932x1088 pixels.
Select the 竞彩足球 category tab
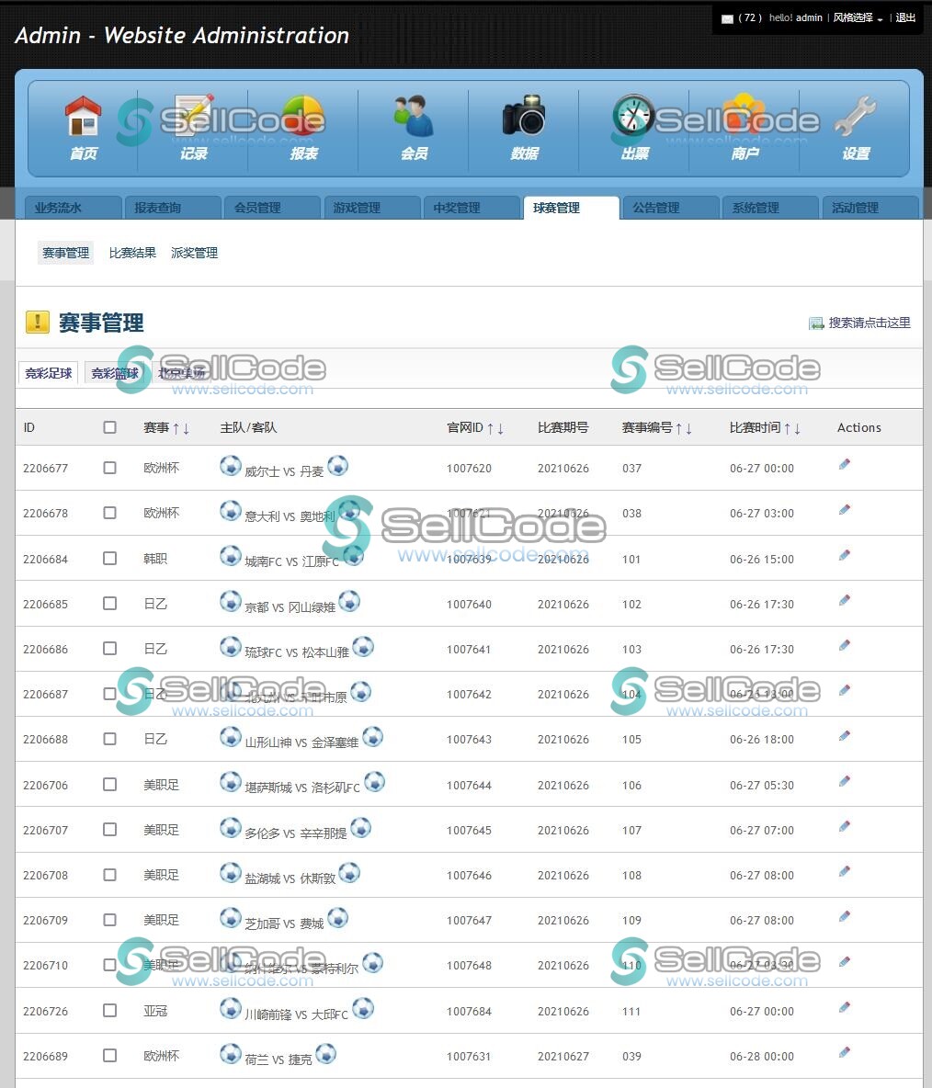coord(49,373)
